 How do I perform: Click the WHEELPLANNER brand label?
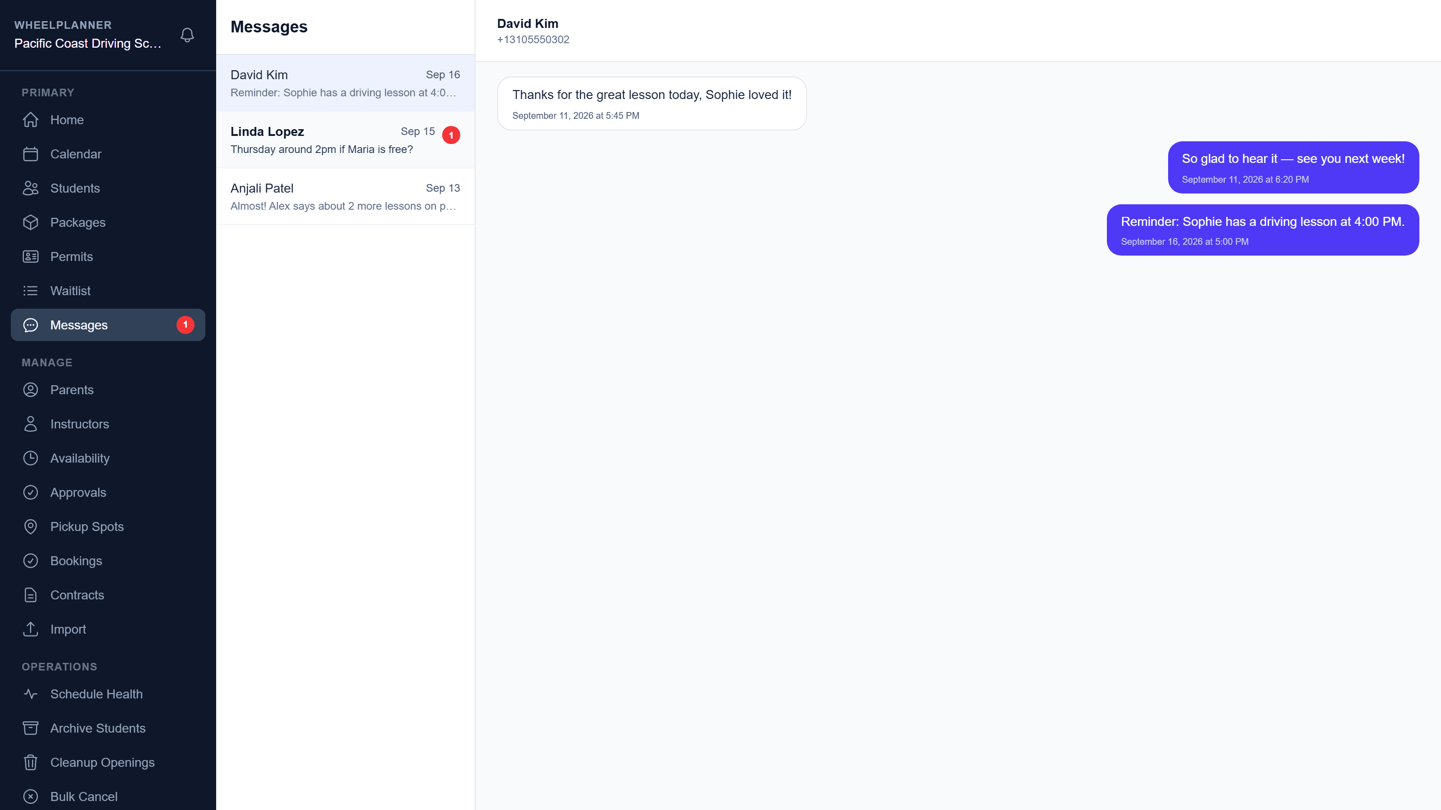click(x=63, y=25)
